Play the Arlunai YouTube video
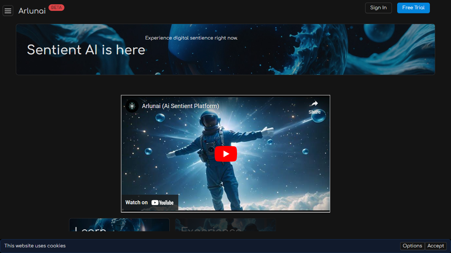The image size is (451, 253). (x=225, y=154)
